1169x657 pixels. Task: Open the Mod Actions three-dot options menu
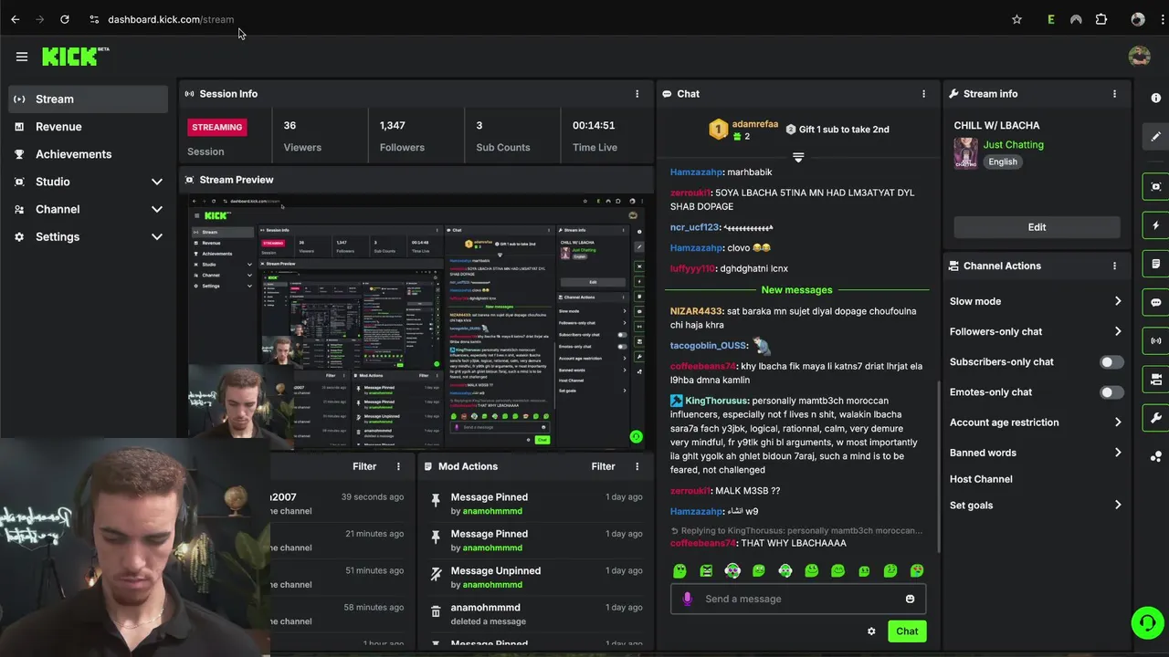point(637,466)
